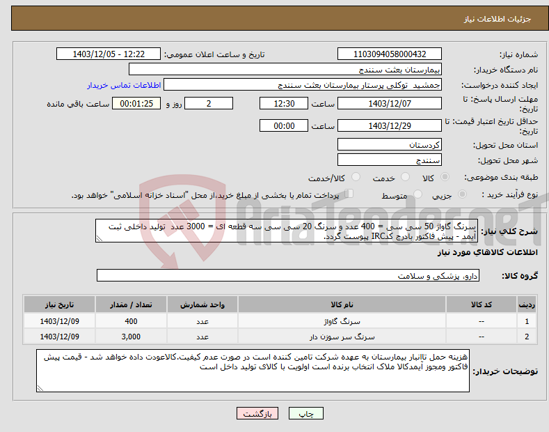Select the خدمت radio button
Viewport: 549px width, 432px height.
coord(405,177)
